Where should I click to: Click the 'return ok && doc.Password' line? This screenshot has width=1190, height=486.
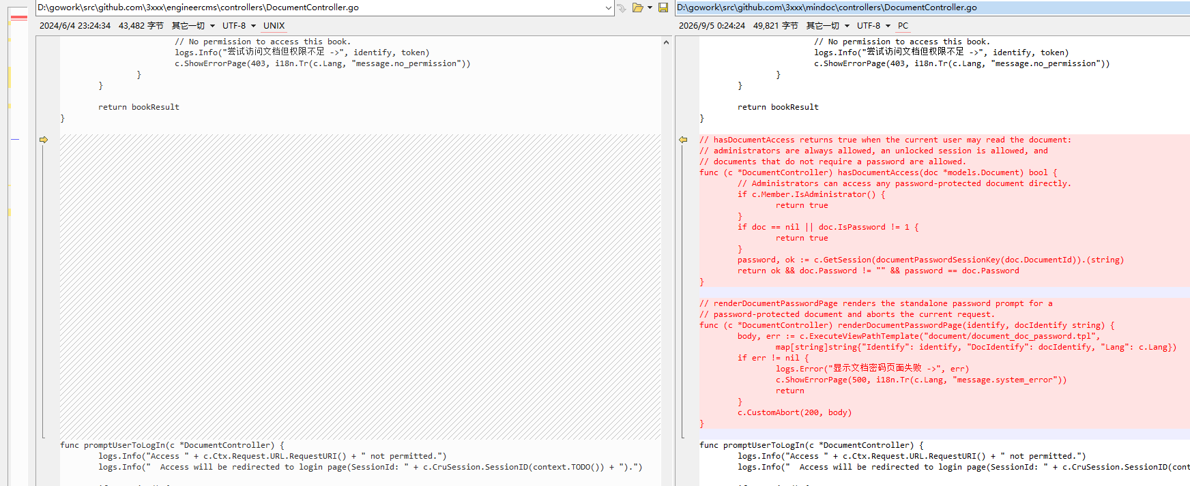tap(878, 271)
